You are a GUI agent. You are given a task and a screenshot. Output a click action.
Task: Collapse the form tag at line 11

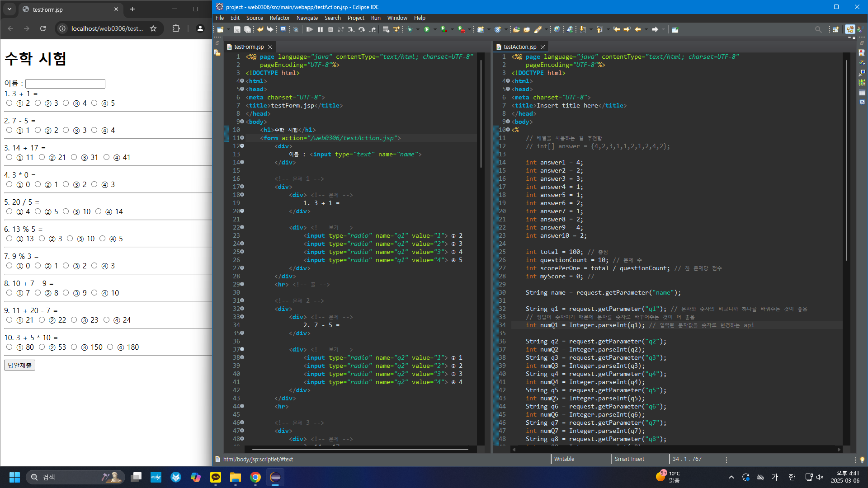(x=242, y=138)
